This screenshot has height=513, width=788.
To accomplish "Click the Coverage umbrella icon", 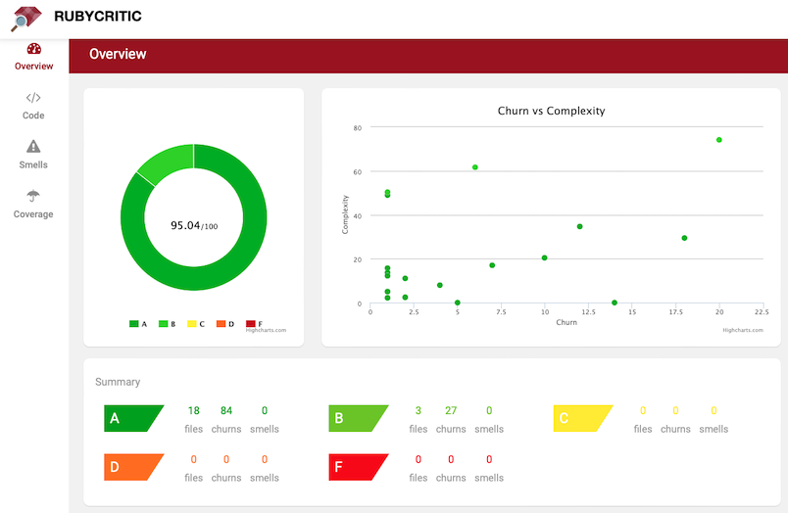I will [33, 196].
